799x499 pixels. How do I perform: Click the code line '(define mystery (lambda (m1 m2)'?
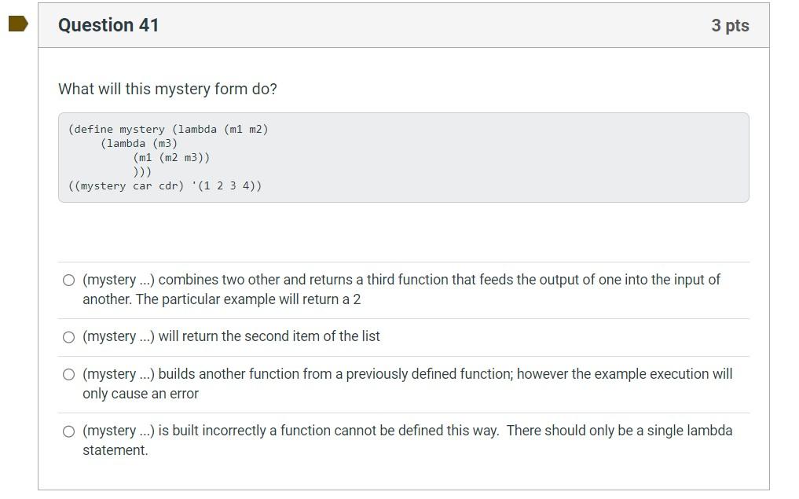168,130
